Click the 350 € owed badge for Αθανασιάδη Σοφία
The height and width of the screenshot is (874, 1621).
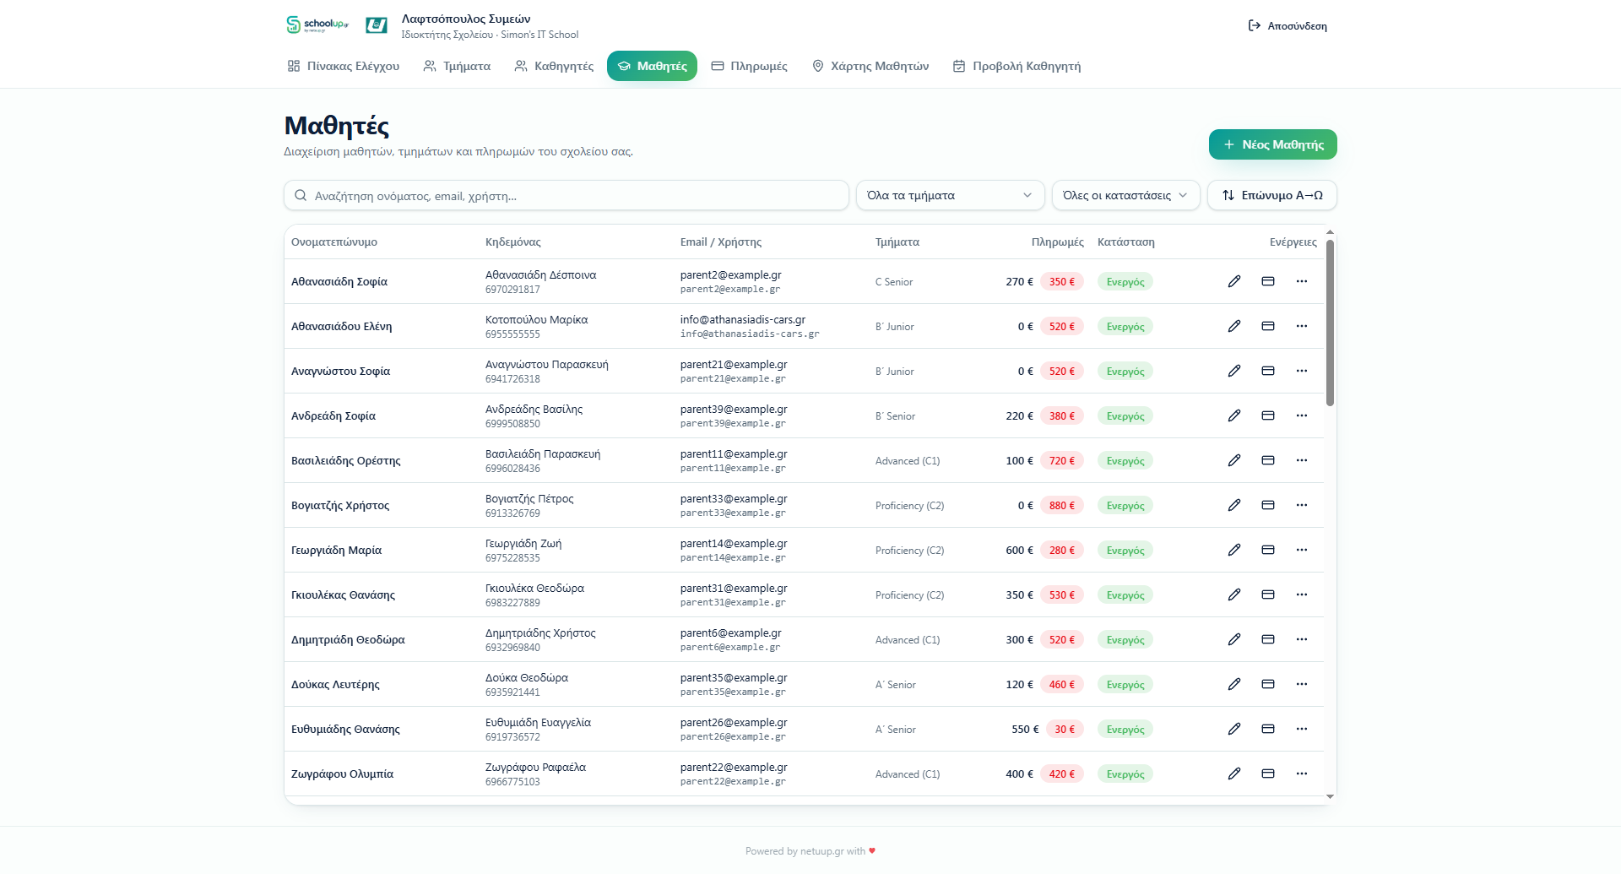(1062, 282)
